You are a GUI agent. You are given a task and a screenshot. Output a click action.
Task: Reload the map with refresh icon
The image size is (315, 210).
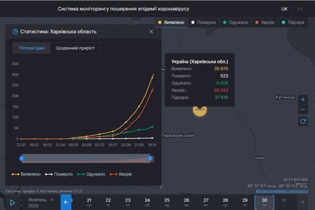pos(303,121)
